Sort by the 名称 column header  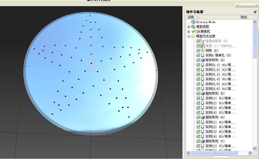(212, 17)
